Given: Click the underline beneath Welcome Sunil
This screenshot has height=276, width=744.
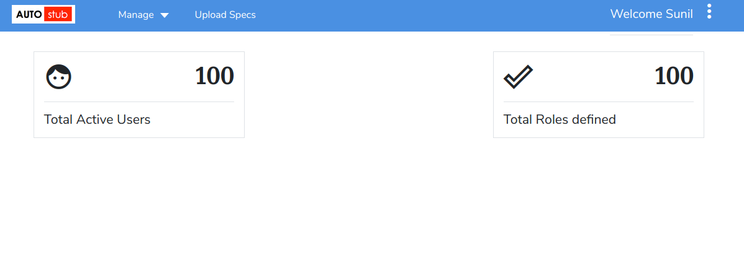Looking at the screenshot, I should coord(651,35).
